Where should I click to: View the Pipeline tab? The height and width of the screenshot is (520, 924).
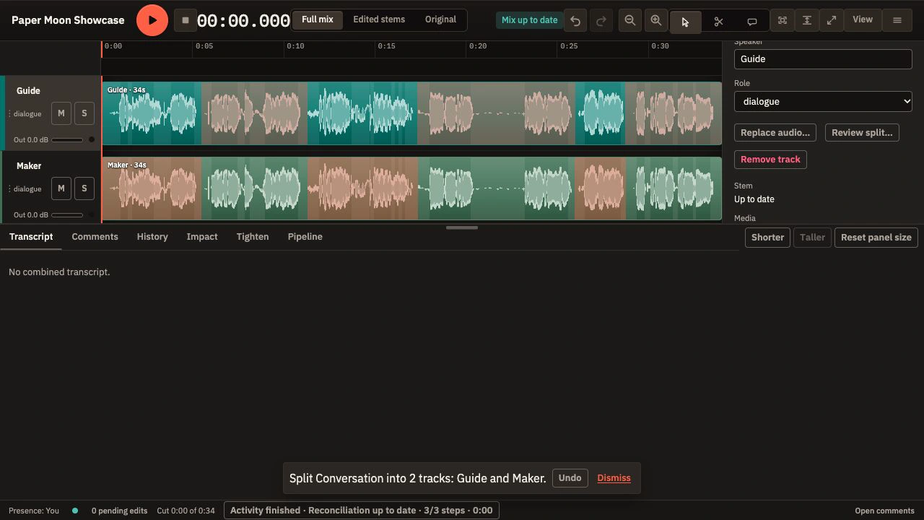click(305, 237)
